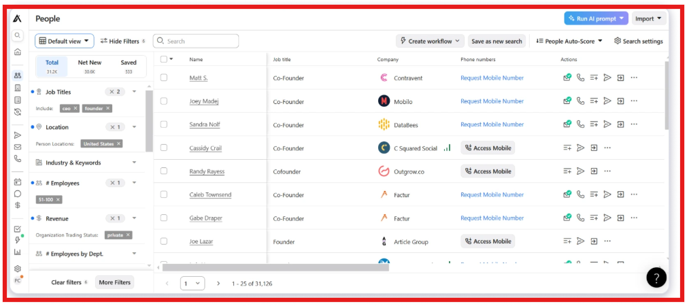Open the Analytics bar chart icon

tap(18, 252)
